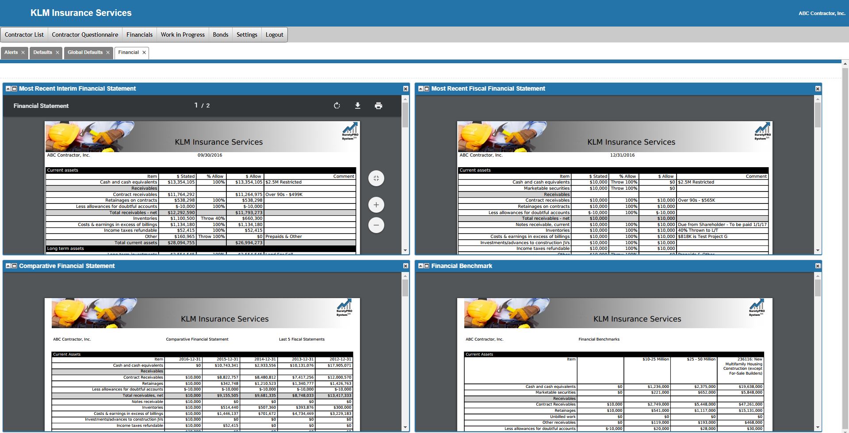Open the Contractor Questionnaire menu
This screenshot has height=433, width=849.
coord(85,34)
